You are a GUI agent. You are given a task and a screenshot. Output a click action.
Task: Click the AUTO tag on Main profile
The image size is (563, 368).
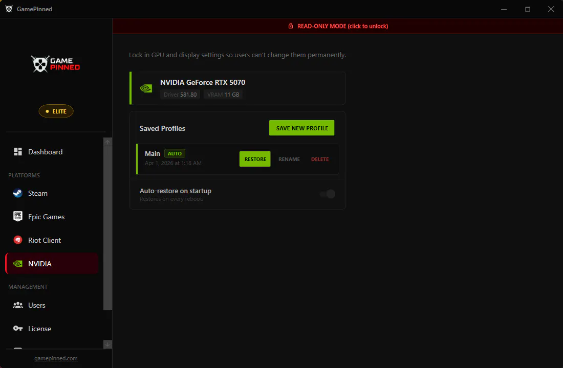click(175, 153)
